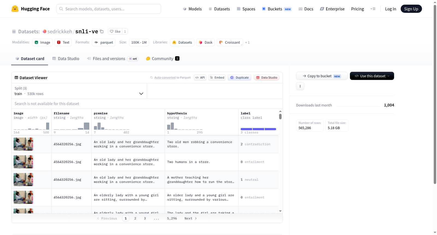The width and height of the screenshot is (437, 235).
Task: Click the label class distribution bar
Action: click(258, 129)
